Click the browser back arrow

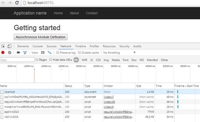3,3
